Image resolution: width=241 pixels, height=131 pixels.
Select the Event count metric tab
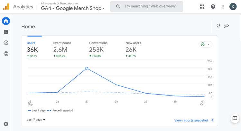click(62, 49)
